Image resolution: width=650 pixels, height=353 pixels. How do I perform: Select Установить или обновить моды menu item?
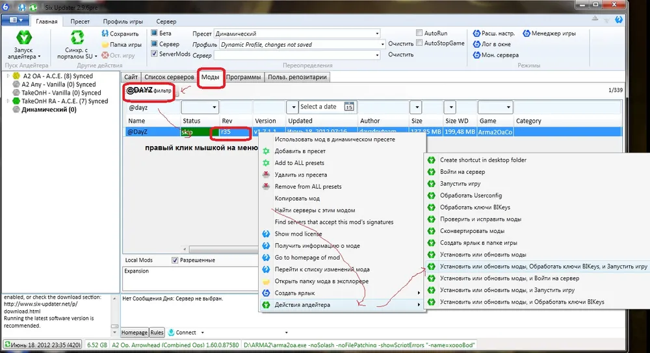pyautogui.click(x=483, y=254)
